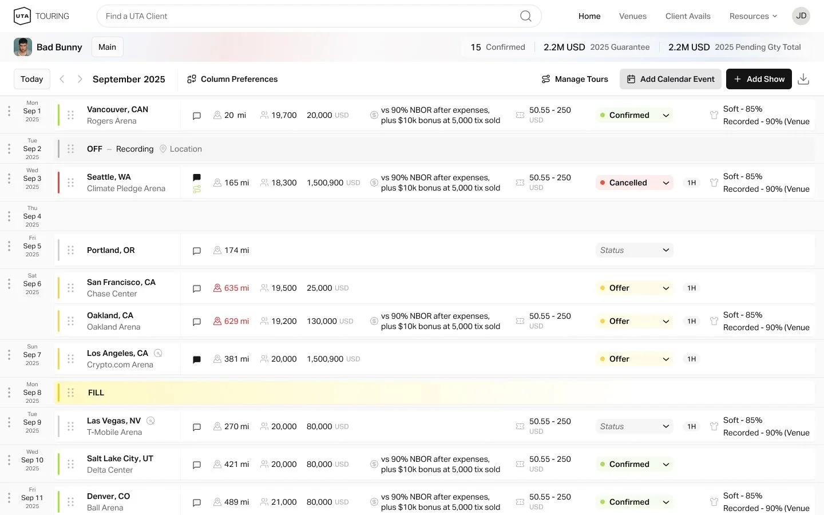Go to the previous month using the left chevron
This screenshot has height=515, width=824.
coord(62,79)
